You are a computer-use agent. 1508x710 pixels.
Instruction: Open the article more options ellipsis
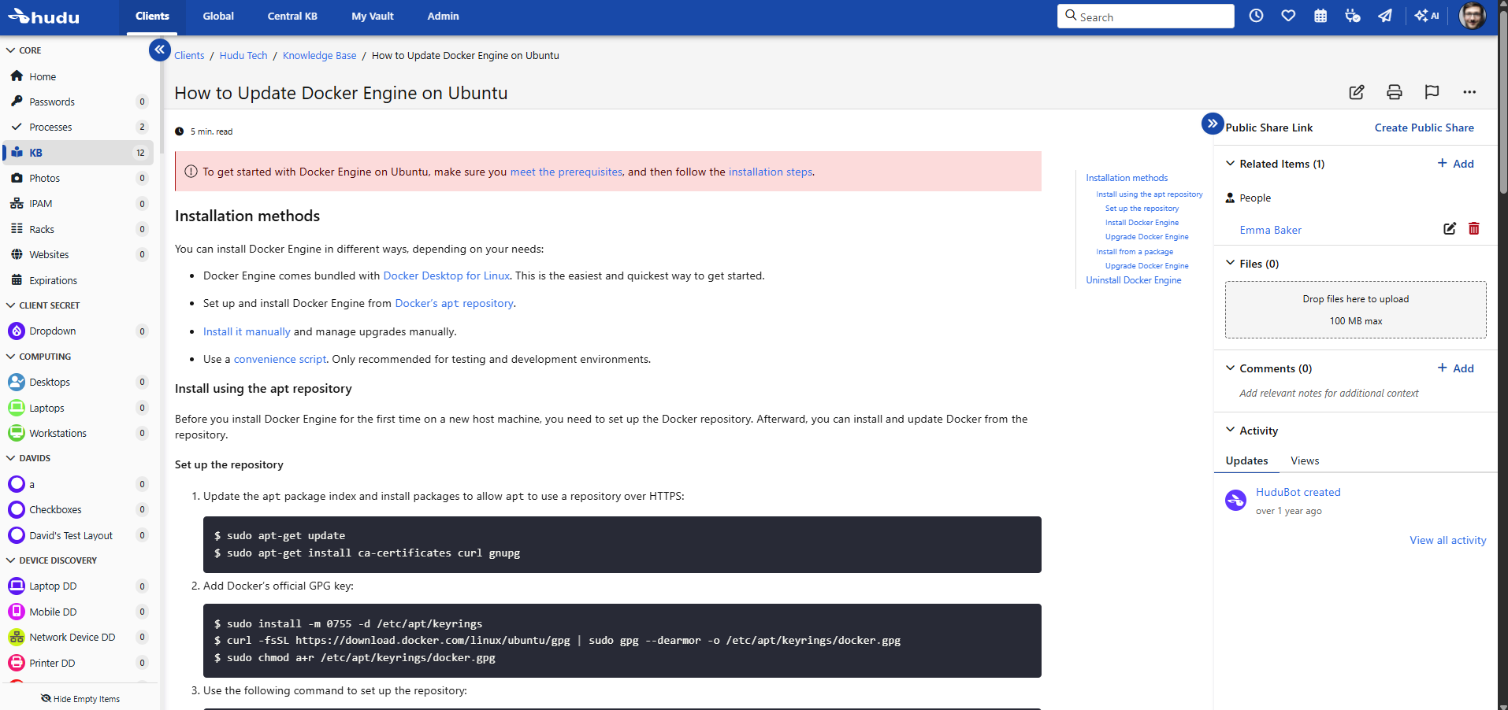(1469, 92)
